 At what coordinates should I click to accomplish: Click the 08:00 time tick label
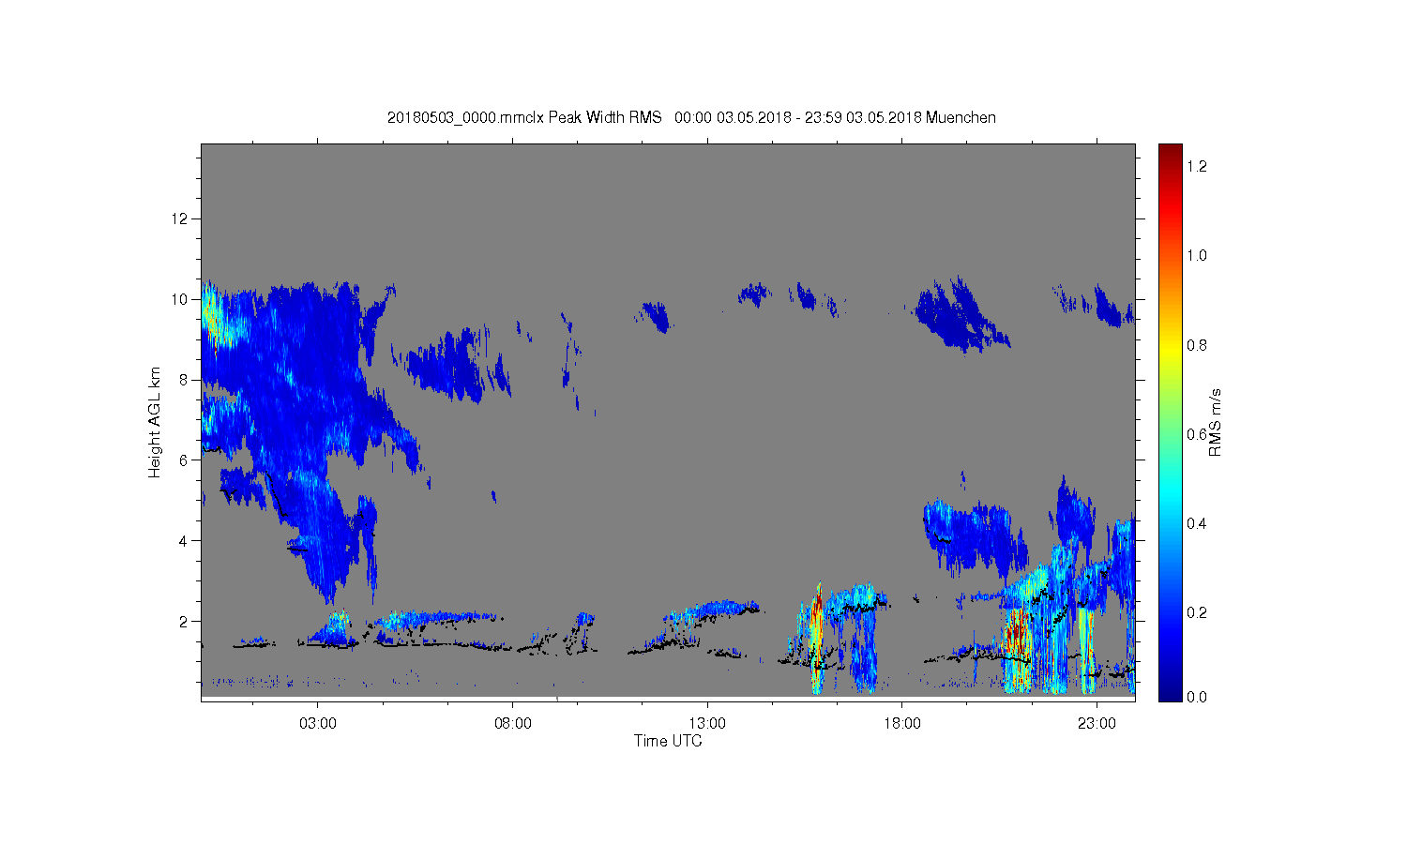(x=513, y=724)
